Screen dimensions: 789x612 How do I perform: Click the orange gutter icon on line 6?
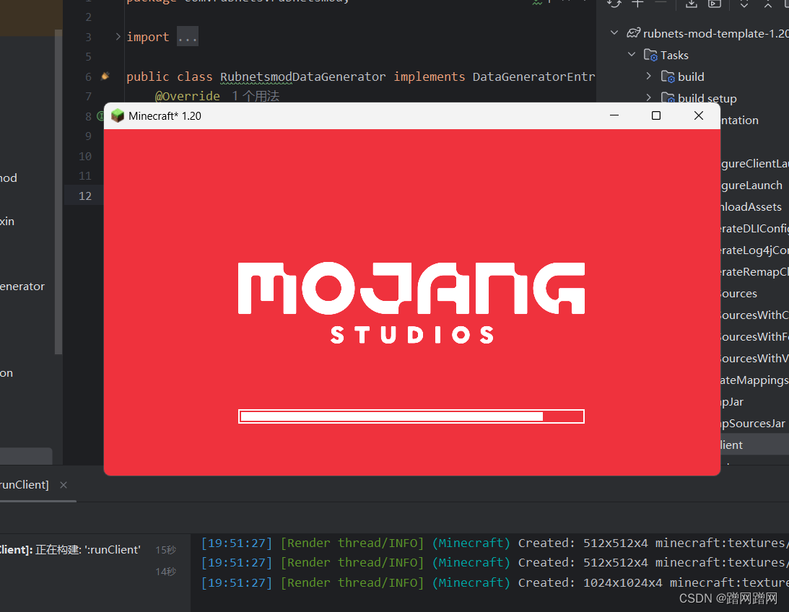105,76
